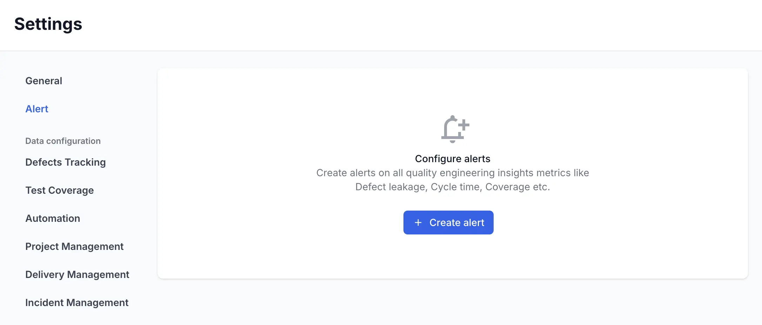Click the Settings page title
762x325 pixels.
[x=48, y=24]
